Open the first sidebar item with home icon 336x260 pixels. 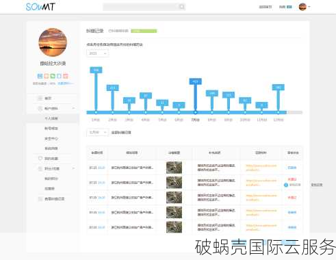click(48, 98)
